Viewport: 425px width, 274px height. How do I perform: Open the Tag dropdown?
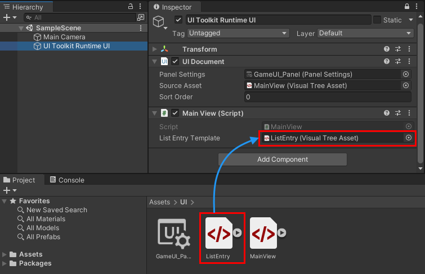click(x=238, y=33)
